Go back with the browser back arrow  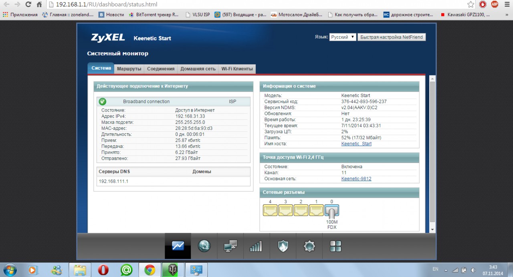click(7, 5)
